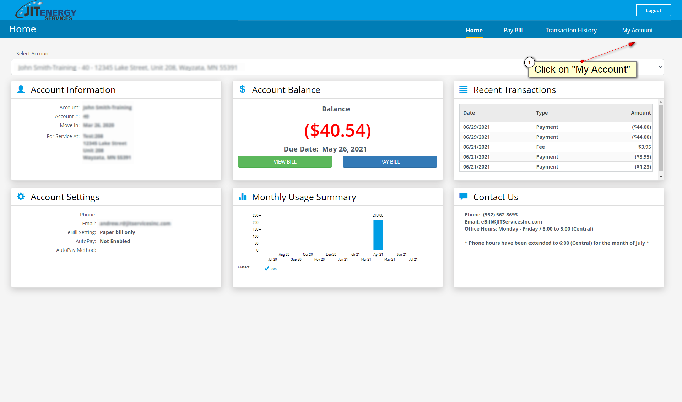Screen dimensions: 682x402
Task: Click the Apr 21 usage bar
Action: (x=378, y=235)
